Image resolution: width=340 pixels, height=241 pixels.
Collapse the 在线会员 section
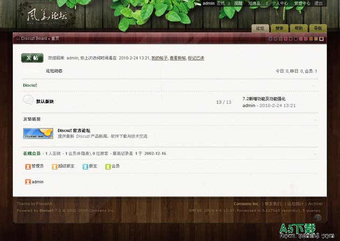point(315,154)
